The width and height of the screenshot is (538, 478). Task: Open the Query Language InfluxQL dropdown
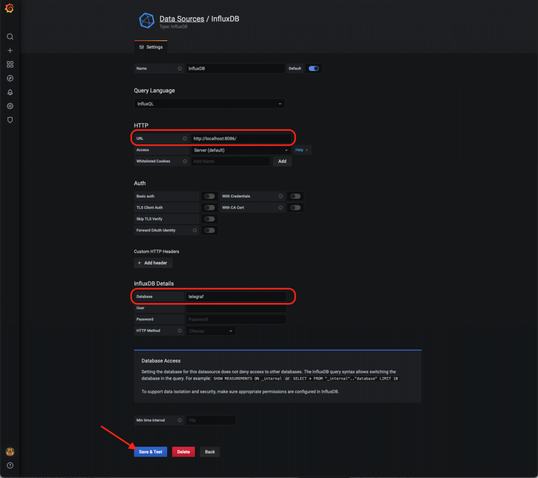click(x=209, y=104)
